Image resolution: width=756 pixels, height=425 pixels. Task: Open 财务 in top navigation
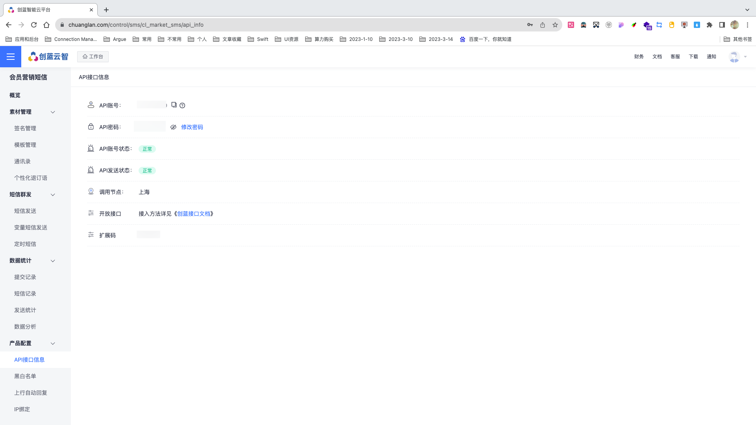tap(639, 57)
